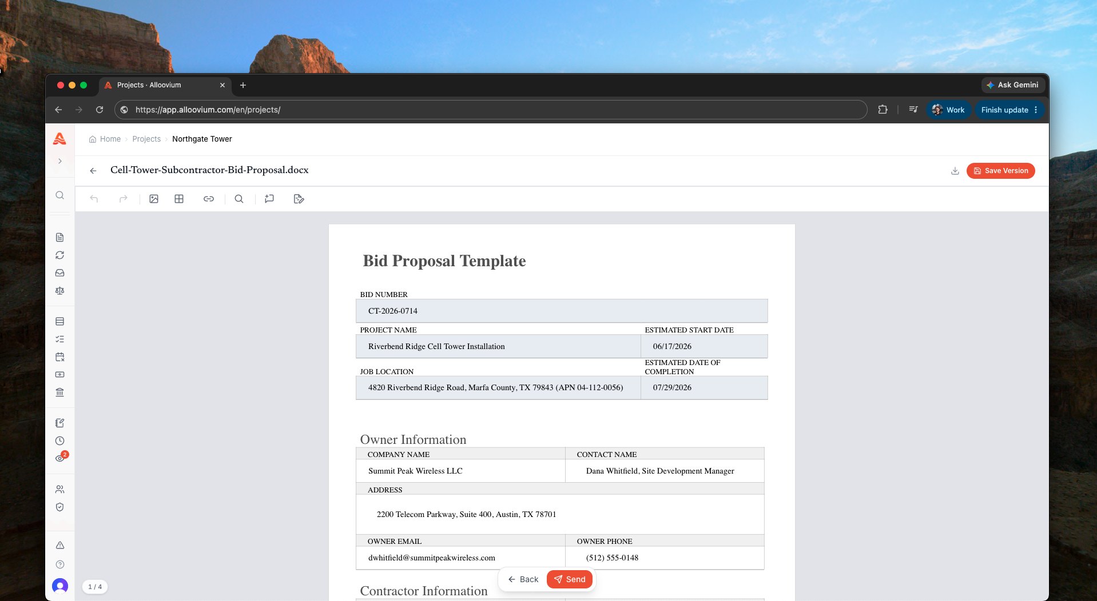Click the contact name Dana Whitfield cell

(665, 471)
